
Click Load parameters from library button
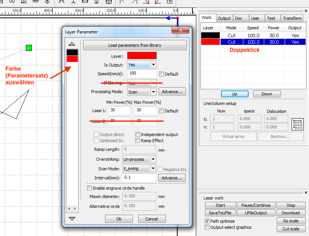click(135, 45)
